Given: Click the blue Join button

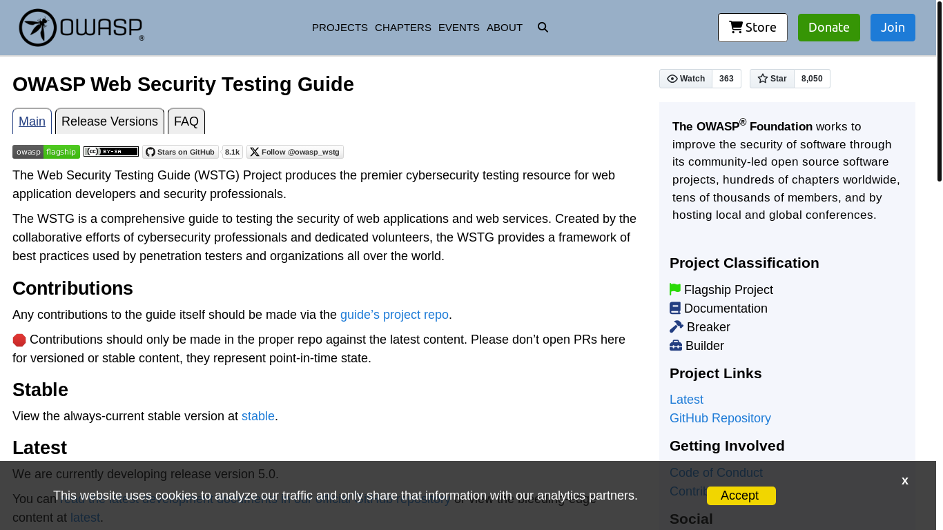Looking at the screenshot, I should pos(893,28).
